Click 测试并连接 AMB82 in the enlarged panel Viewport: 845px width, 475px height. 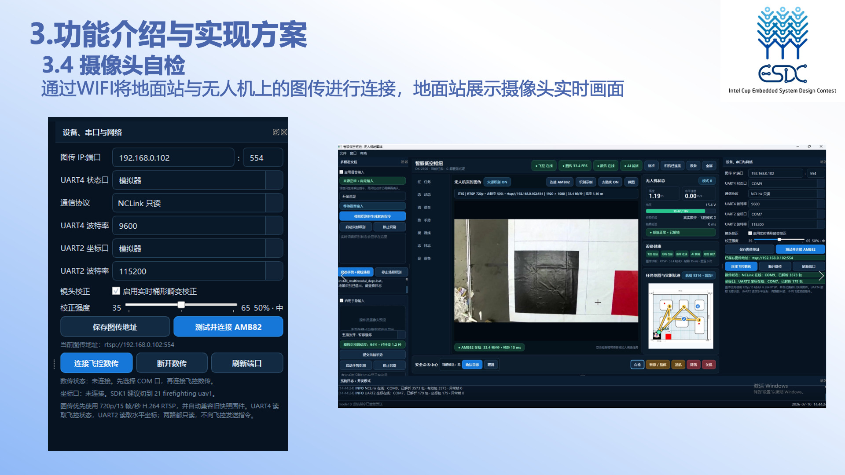228,327
